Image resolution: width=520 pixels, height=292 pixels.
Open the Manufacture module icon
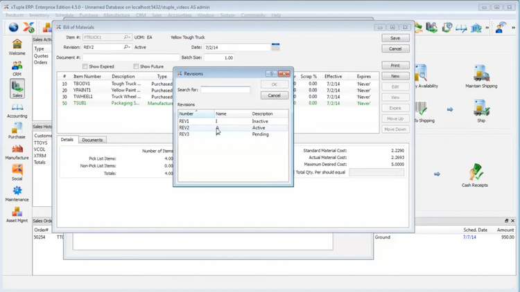17,149
